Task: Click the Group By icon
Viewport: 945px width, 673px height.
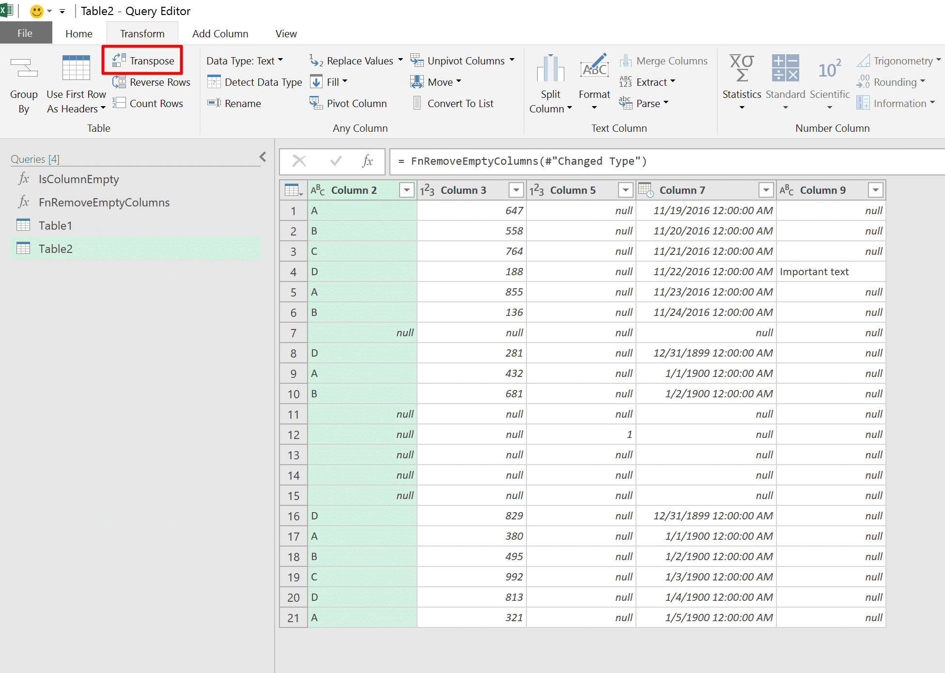Action: tap(24, 68)
